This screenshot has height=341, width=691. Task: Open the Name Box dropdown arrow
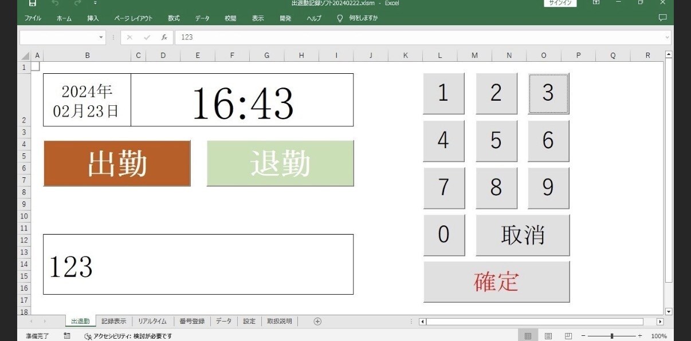[x=101, y=37]
